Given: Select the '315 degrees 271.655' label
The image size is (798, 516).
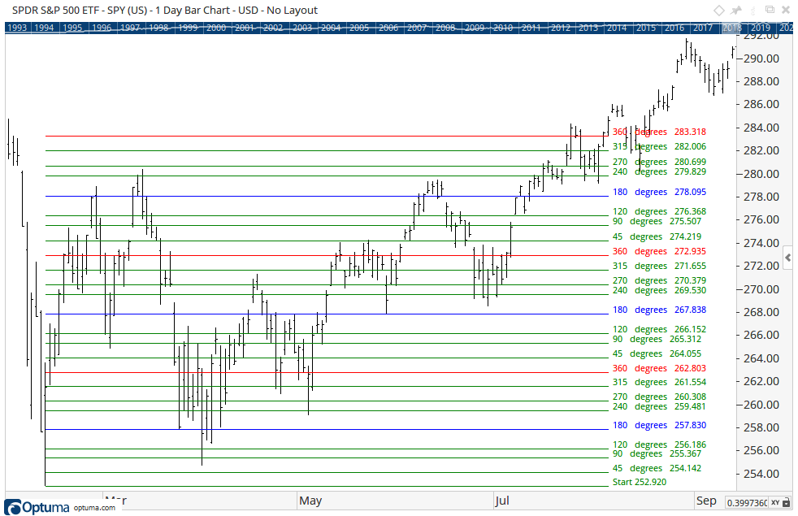Looking at the screenshot, I should pos(659,266).
